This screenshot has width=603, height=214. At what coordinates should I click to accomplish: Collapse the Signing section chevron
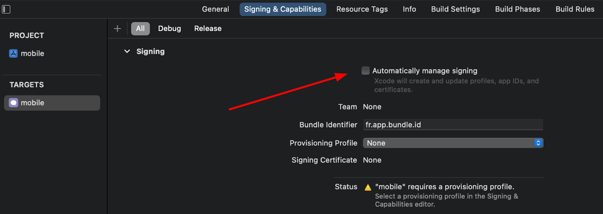(127, 51)
